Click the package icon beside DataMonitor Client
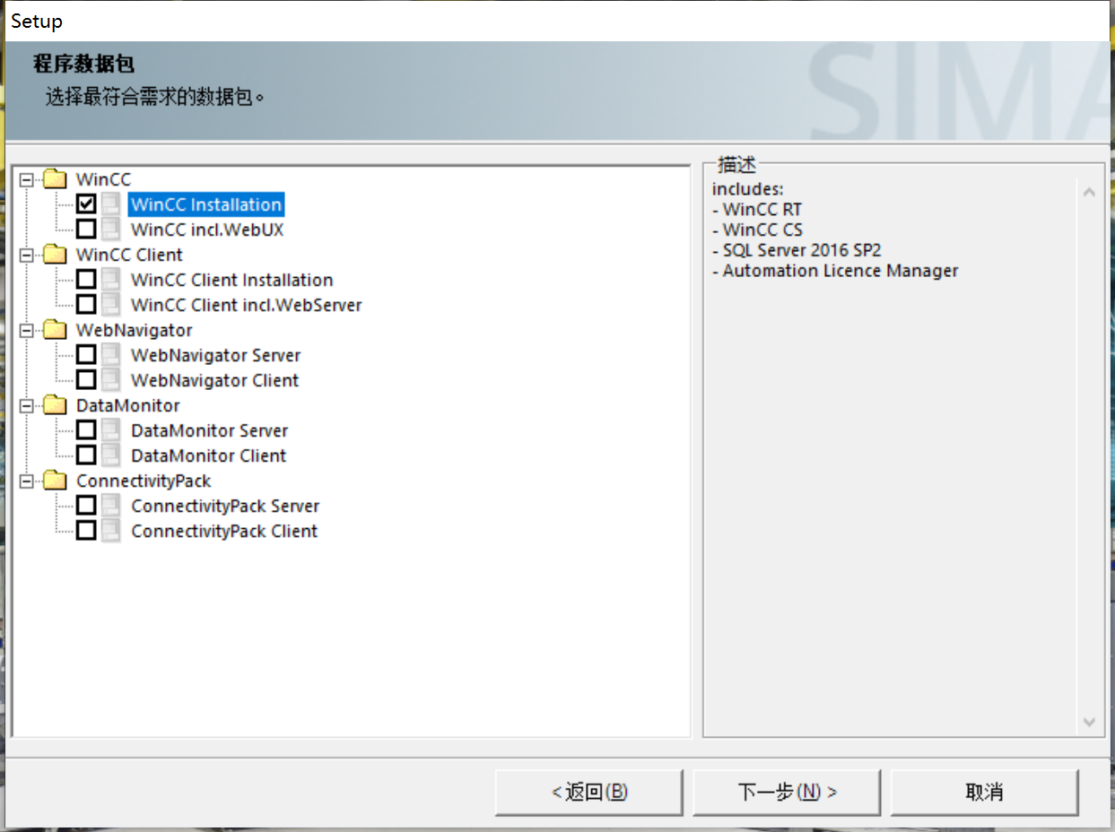1115x832 pixels. coord(111,455)
